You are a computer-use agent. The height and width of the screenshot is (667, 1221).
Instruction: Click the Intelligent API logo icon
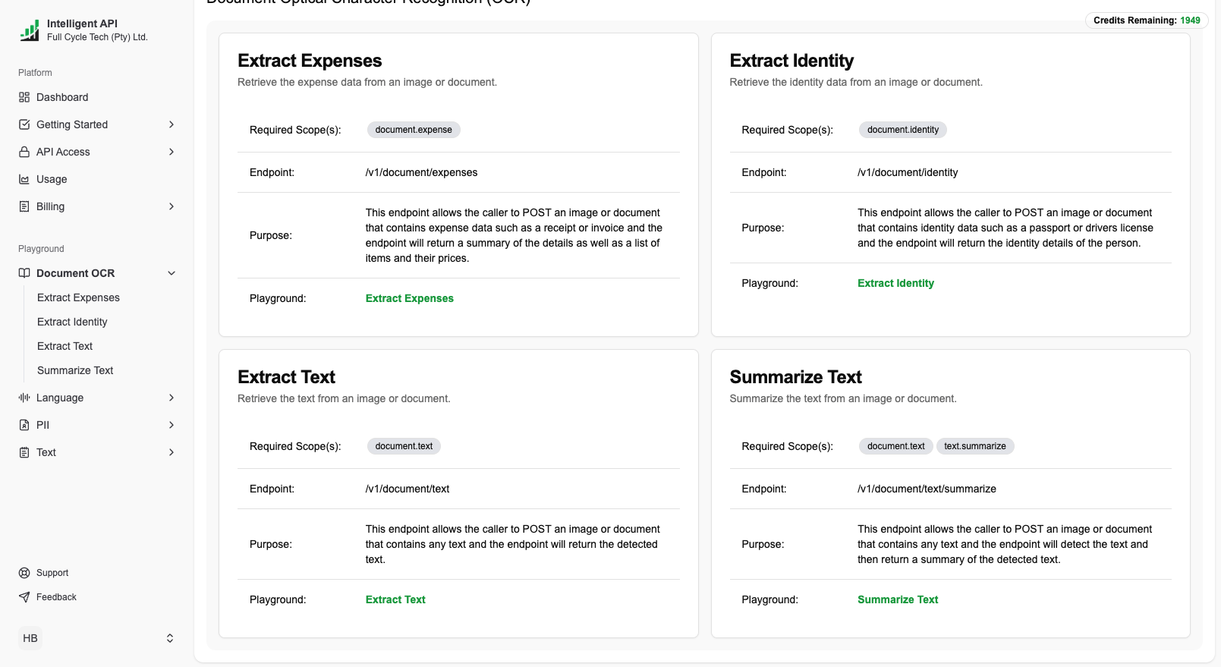pyautogui.click(x=30, y=30)
